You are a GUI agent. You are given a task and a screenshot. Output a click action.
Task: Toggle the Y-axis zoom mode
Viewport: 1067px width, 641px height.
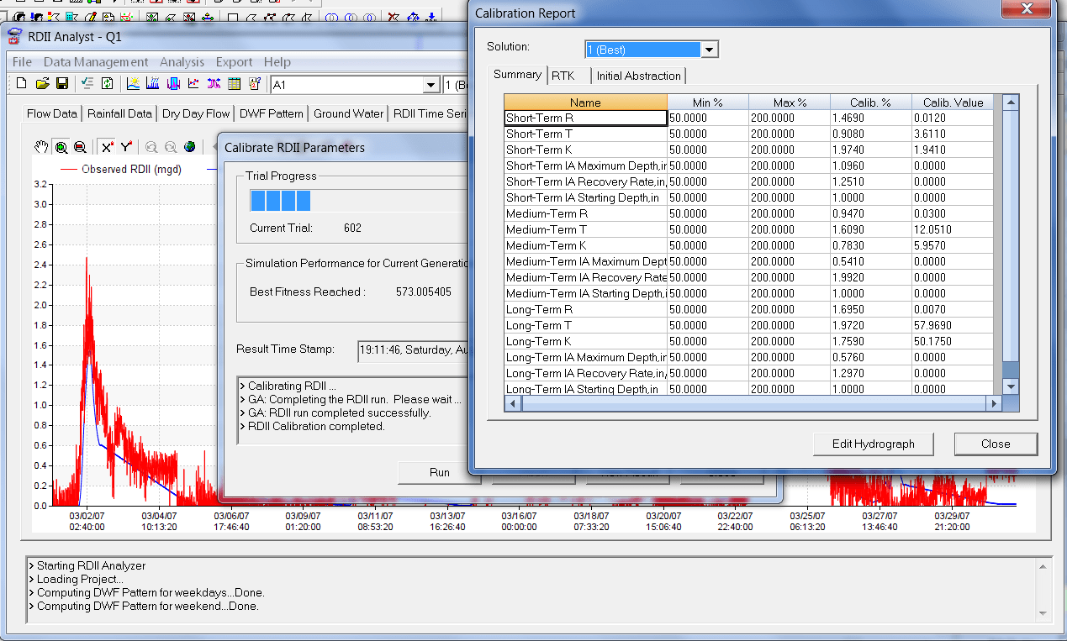point(126,147)
